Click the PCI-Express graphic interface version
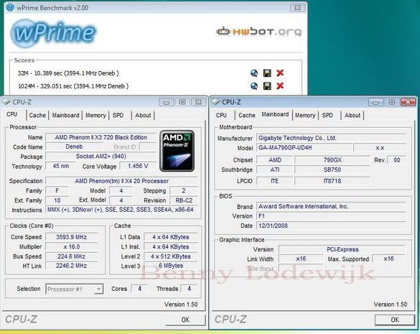Image resolution: width=420 pixels, height=334 pixels. coord(342,249)
